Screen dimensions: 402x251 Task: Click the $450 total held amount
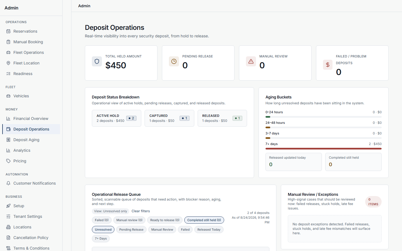[116, 65]
